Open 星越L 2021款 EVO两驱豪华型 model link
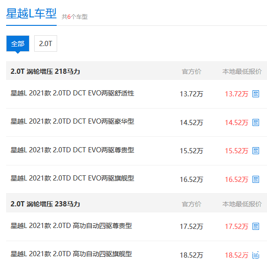 pyautogui.click(x=72, y=121)
